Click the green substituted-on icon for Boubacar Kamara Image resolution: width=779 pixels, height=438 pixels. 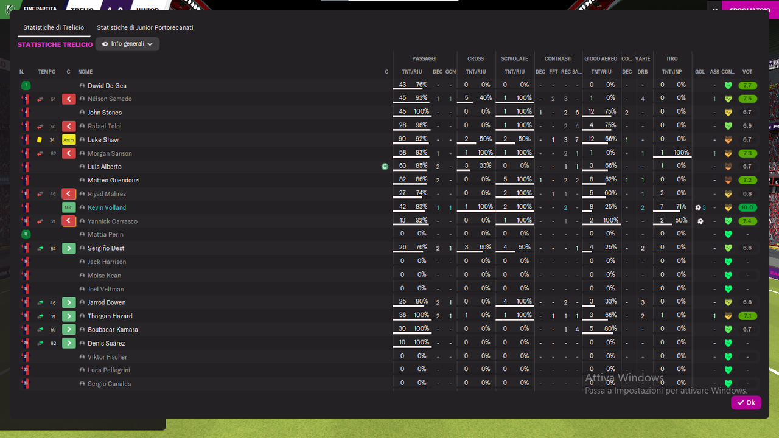(69, 330)
